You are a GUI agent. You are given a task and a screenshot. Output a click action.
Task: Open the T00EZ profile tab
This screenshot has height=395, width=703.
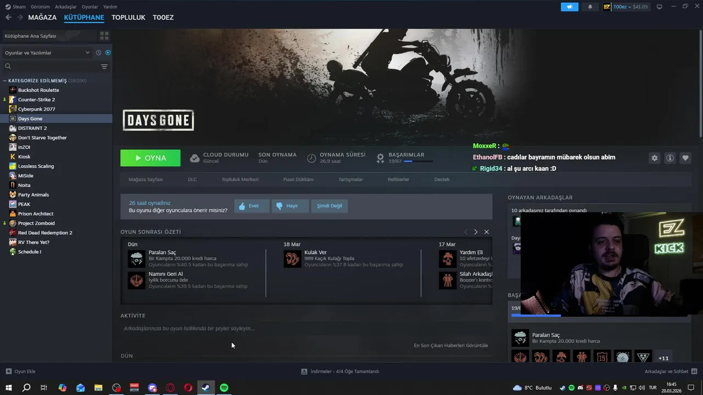(163, 18)
